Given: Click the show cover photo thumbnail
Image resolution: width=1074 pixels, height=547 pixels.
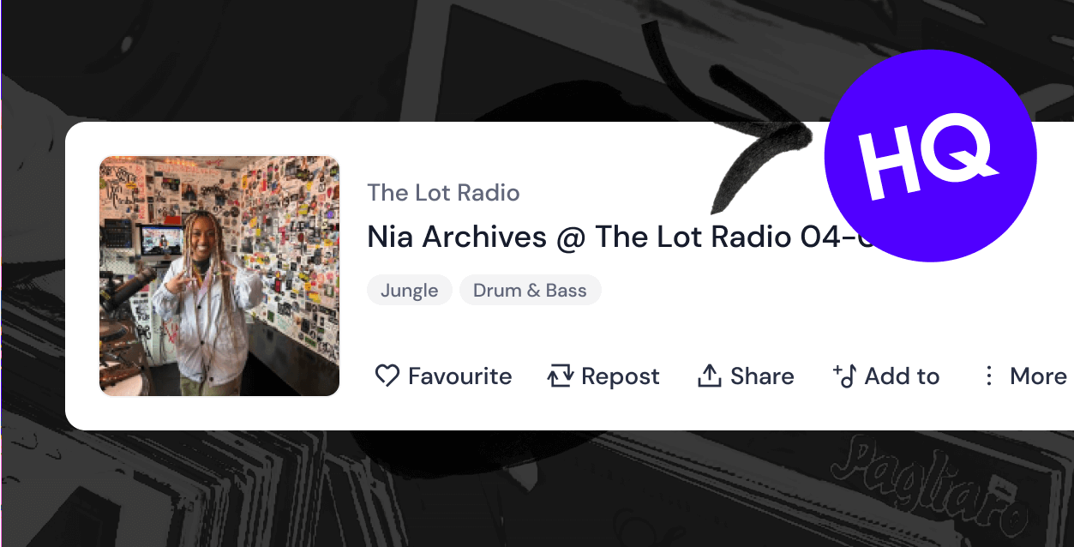Looking at the screenshot, I should click(219, 276).
